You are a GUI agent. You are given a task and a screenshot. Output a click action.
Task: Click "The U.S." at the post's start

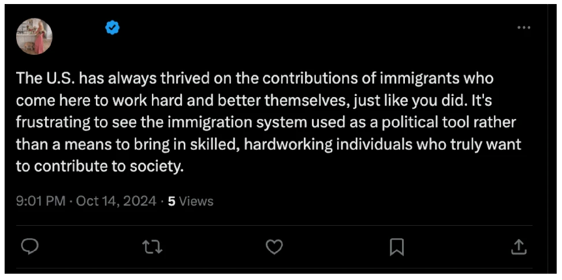pos(46,79)
